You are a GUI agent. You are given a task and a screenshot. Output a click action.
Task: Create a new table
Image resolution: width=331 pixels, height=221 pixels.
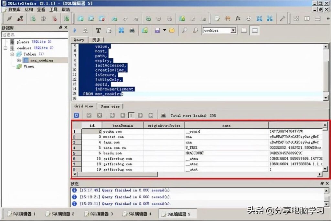[80, 18]
